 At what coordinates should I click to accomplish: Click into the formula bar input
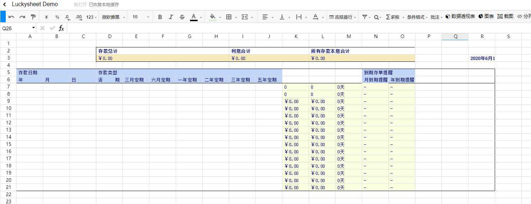[x=298, y=28]
